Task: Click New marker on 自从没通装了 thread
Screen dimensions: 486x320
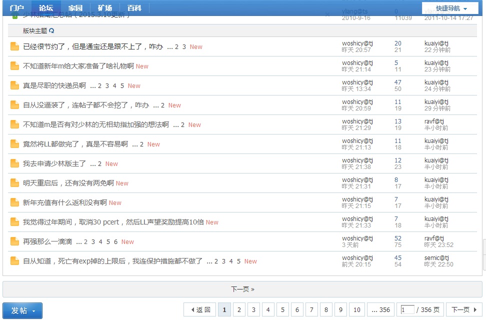Action: [174, 105]
